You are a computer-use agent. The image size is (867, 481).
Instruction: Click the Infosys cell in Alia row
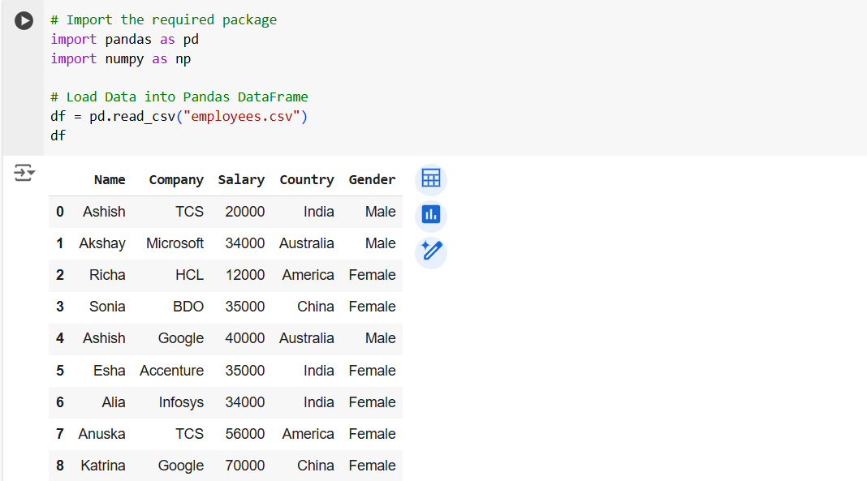(x=181, y=402)
